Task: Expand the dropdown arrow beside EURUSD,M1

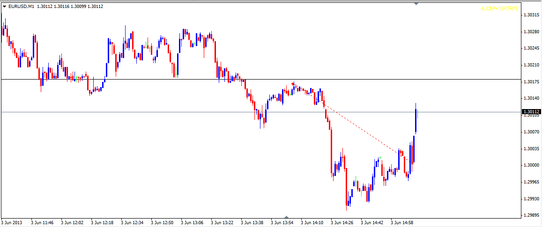Action: [x=5, y=6]
